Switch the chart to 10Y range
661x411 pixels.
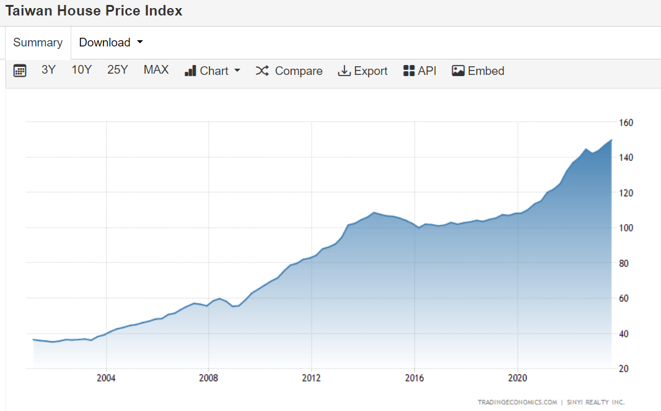[81, 70]
